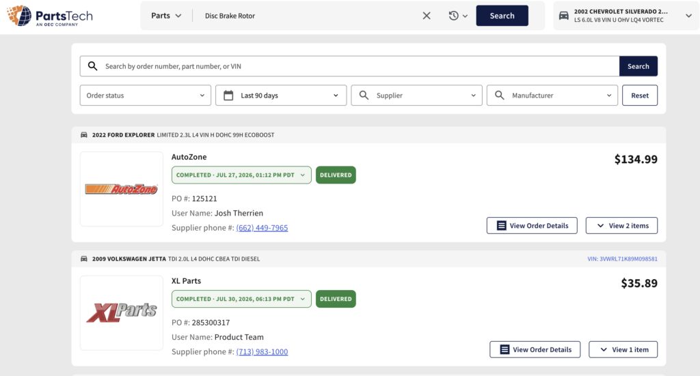Expand View 2 items for AutoZone order
The image size is (700, 376).
pyautogui.click(x=621, y=225)
